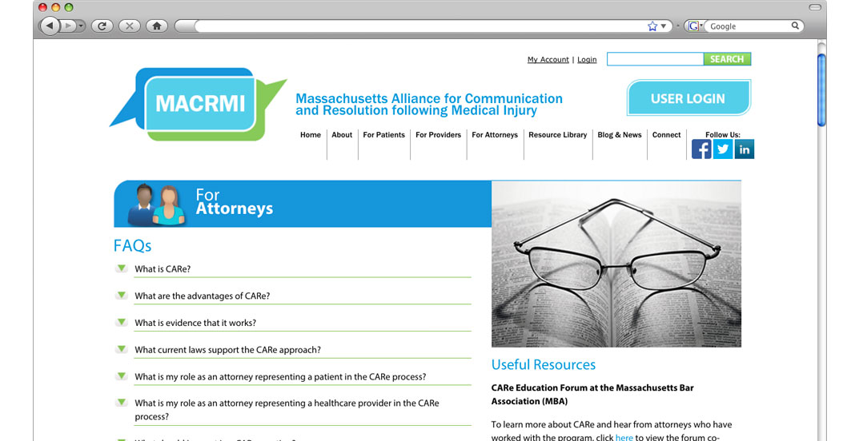Image resolution: width=855 pixels, height=441 pixels.
Task: Visit the LinkedIn page icon
Action: pos(744,149)
